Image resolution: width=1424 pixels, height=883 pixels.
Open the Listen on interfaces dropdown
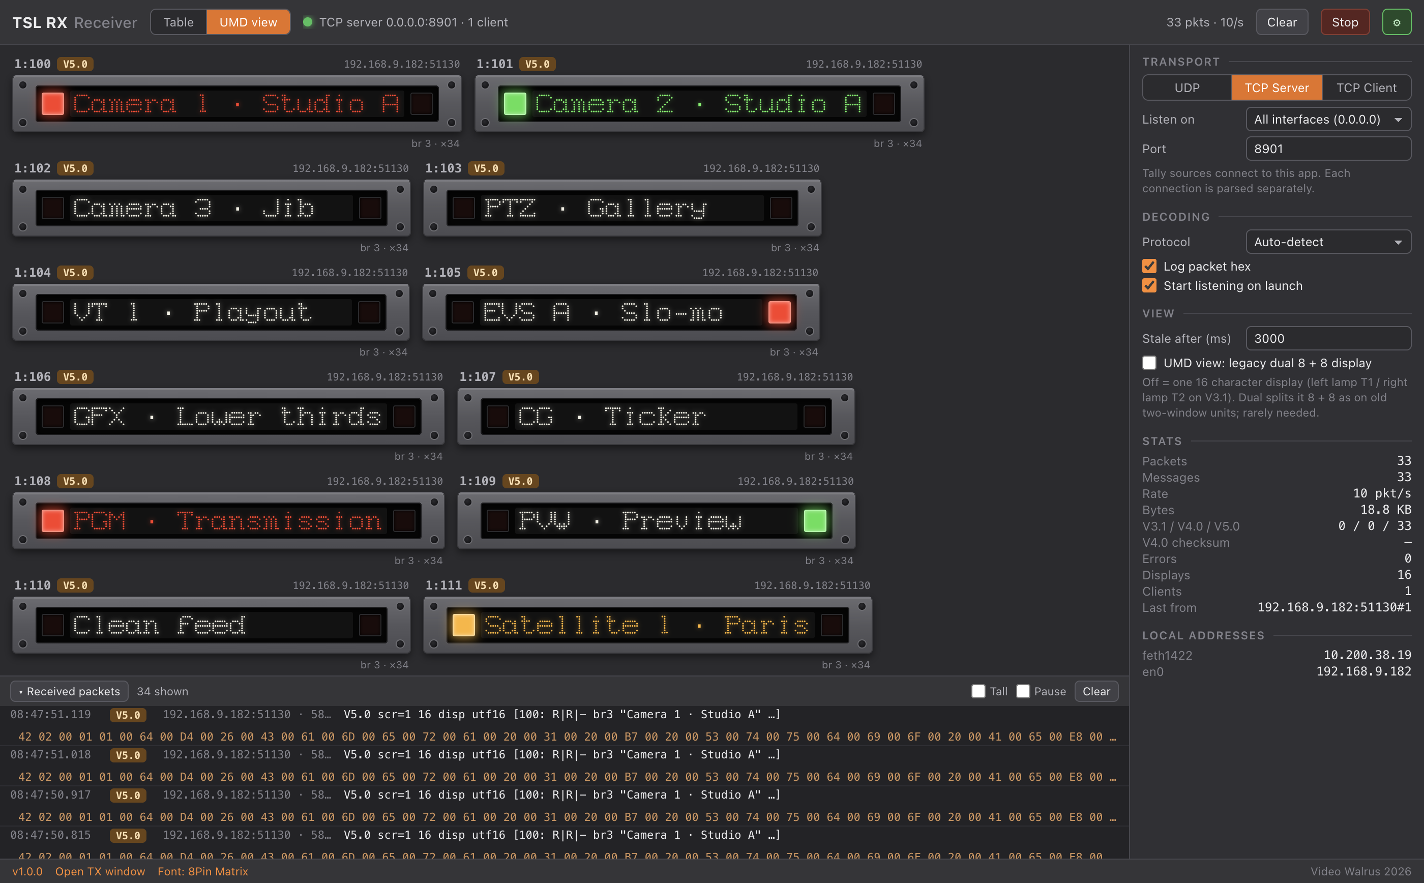tap(1328, 119)
